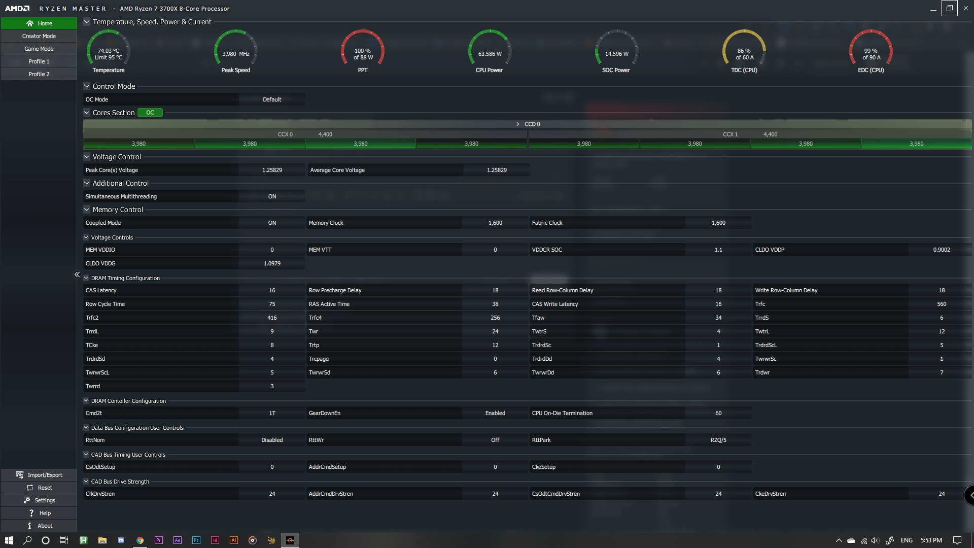This screenshot has width=974, height=548.
Task: Launch Adobe Photoshop from the taskbar
Action: coord(196,540)
